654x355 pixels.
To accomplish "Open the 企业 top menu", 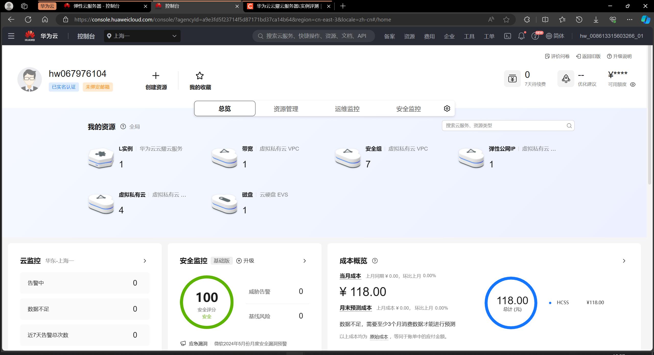I will pyautogui.click(x=449, y=36).
